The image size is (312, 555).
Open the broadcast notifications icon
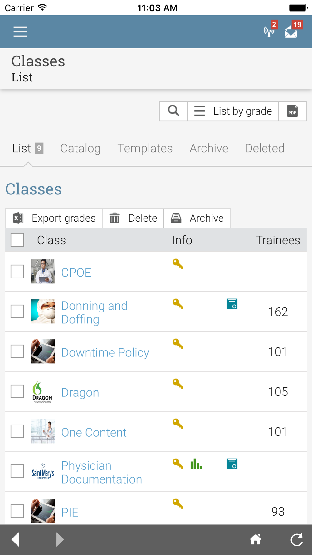(x=269, y=31)
